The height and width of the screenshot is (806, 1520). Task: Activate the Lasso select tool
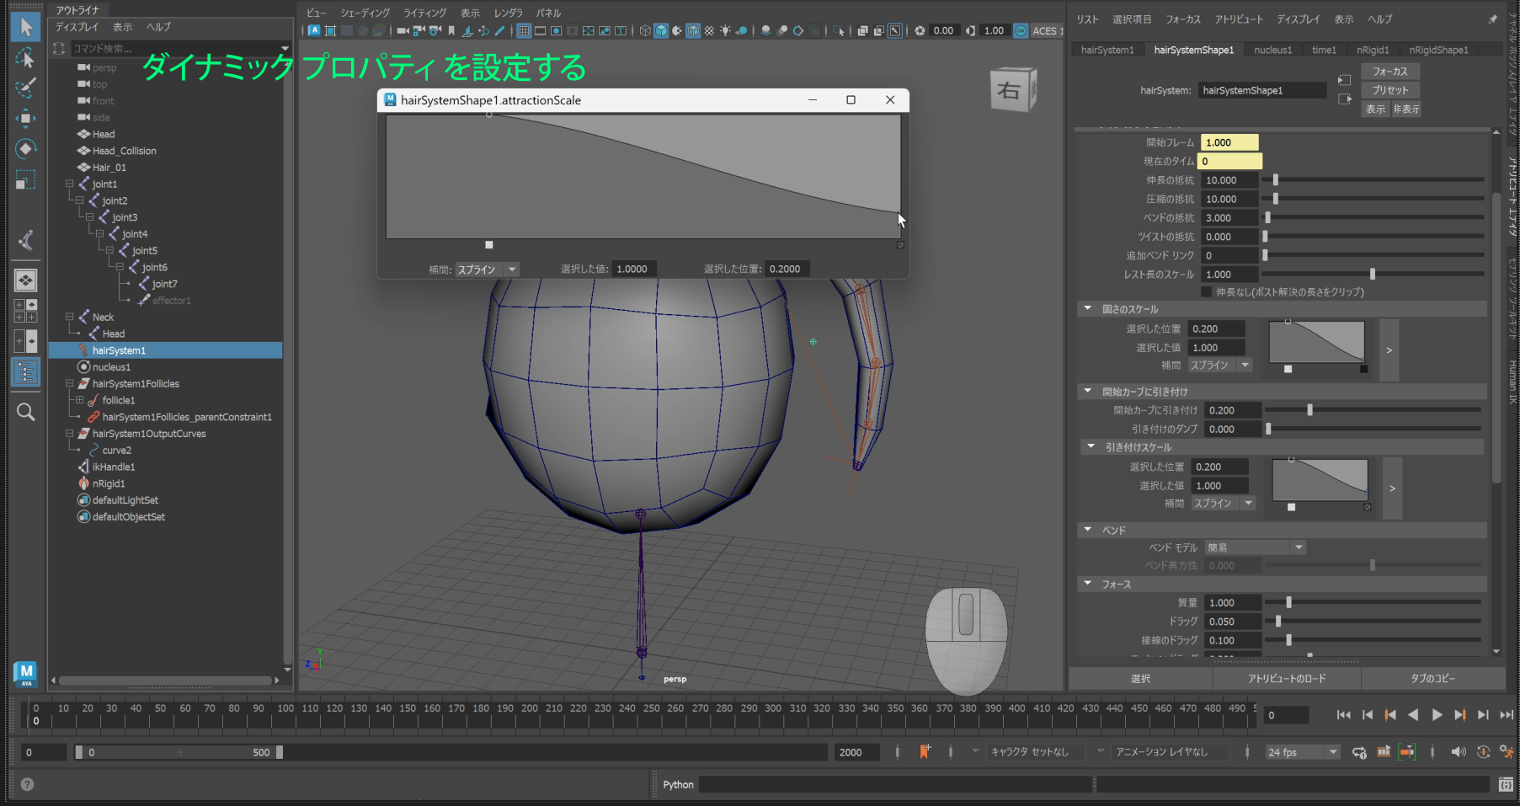click(x=25, y=57)
